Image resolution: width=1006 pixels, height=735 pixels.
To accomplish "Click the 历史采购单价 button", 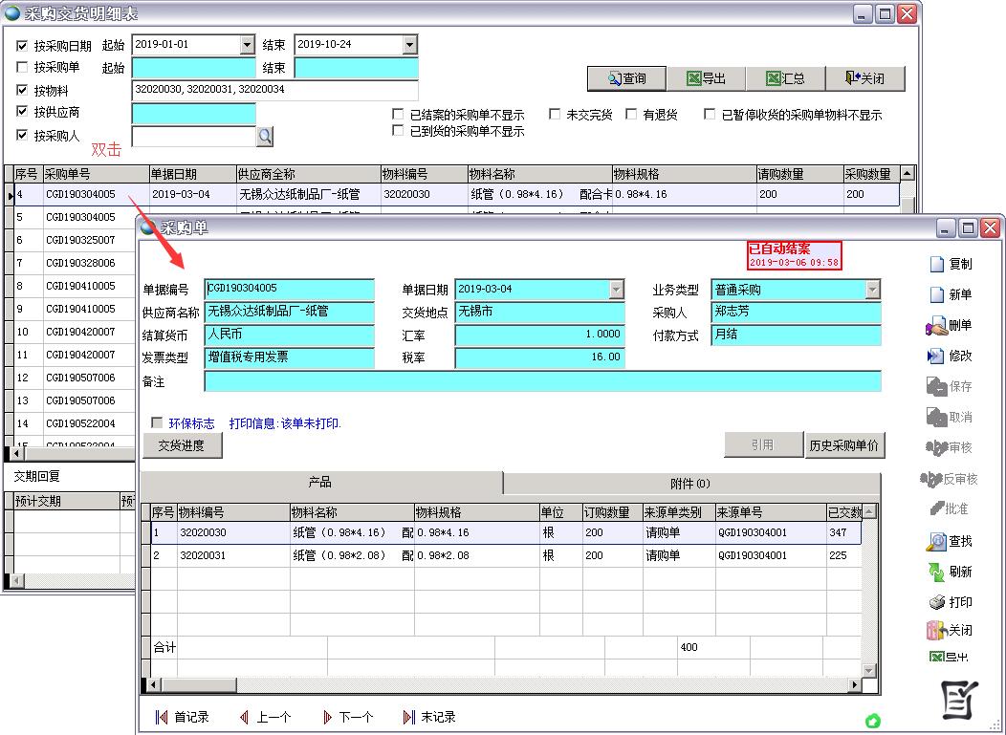I will pos(843,445).
